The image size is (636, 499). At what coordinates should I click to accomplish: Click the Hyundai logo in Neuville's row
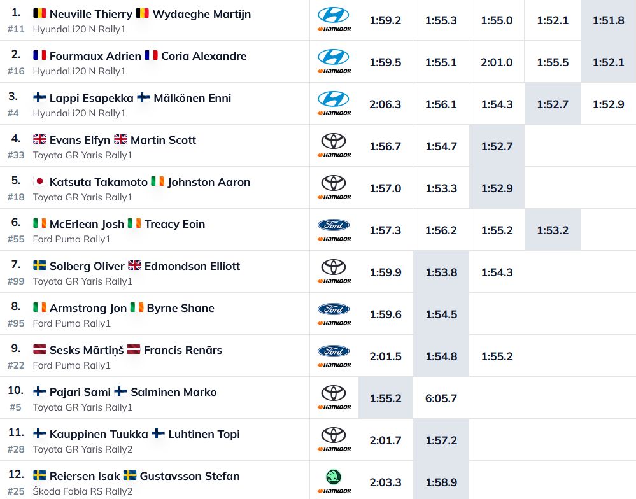pos(333,15)
